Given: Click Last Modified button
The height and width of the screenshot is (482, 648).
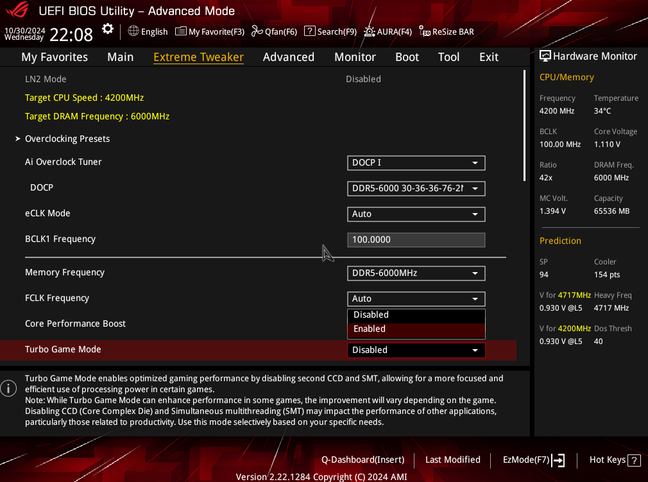Looking at the screenshot, I should (452, 460).
